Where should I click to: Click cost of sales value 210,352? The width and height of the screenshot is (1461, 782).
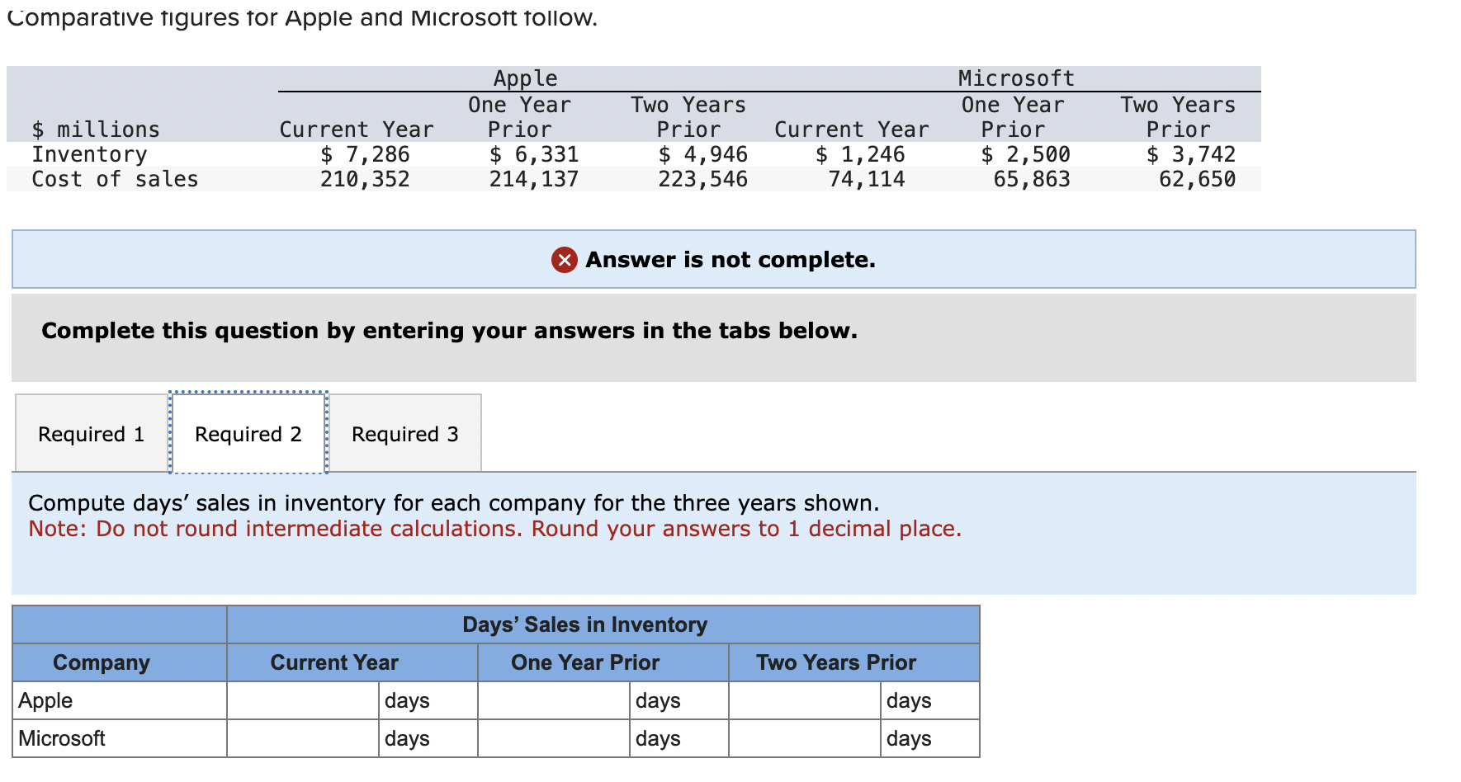click(x=365, y=179)
